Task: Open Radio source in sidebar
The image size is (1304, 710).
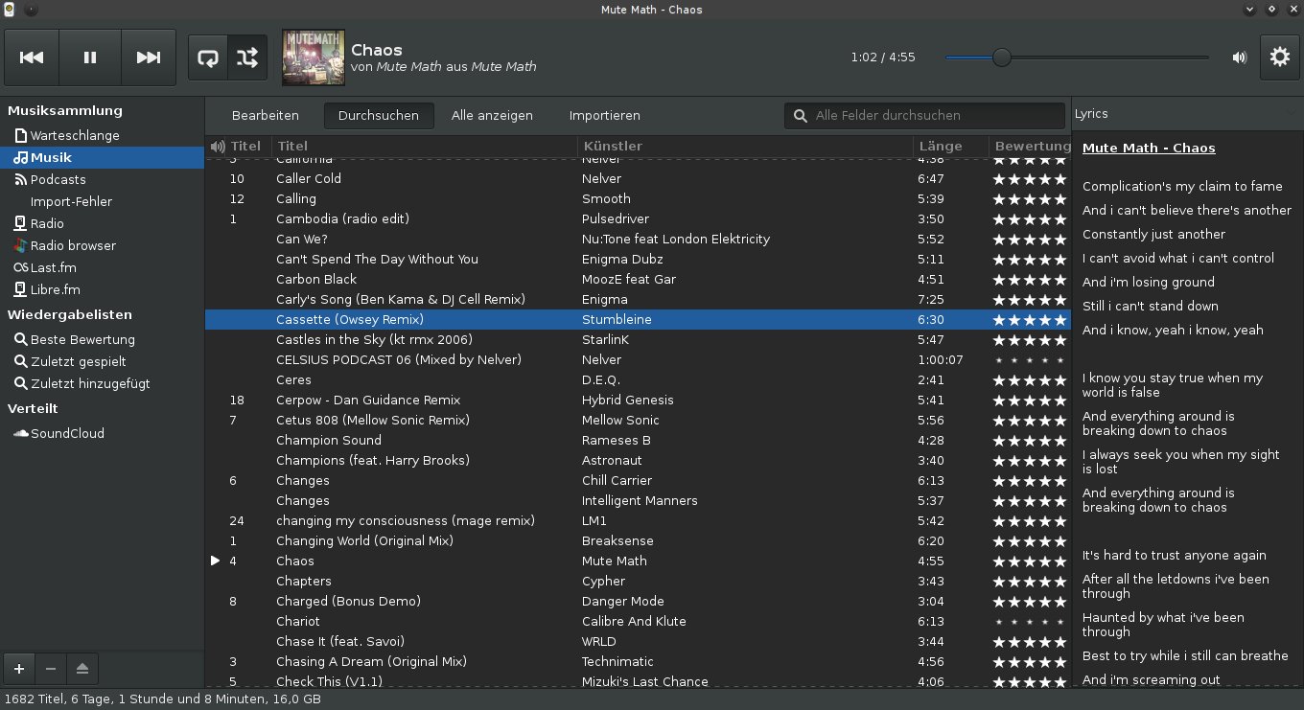Action: point(102,224)
